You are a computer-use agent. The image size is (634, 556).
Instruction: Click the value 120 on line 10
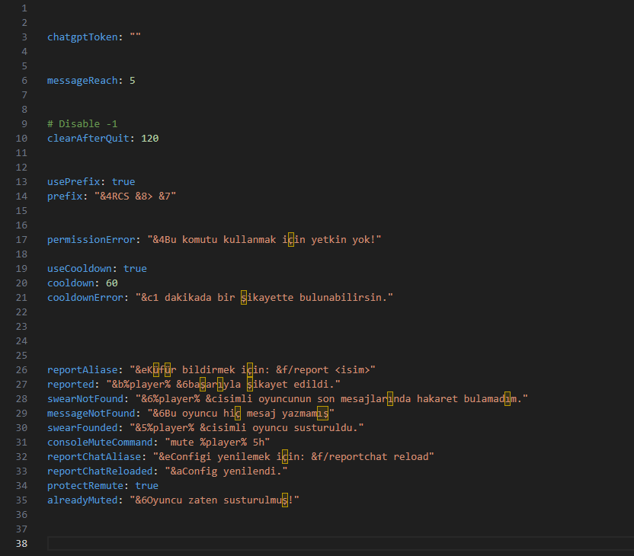(150, 138)
